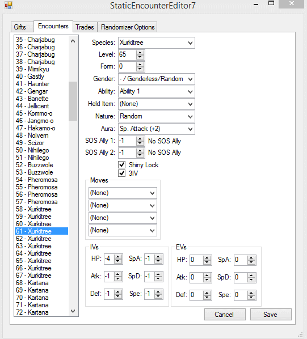Select list entry 40 - Gastly
307x339 pixels.
41,77
